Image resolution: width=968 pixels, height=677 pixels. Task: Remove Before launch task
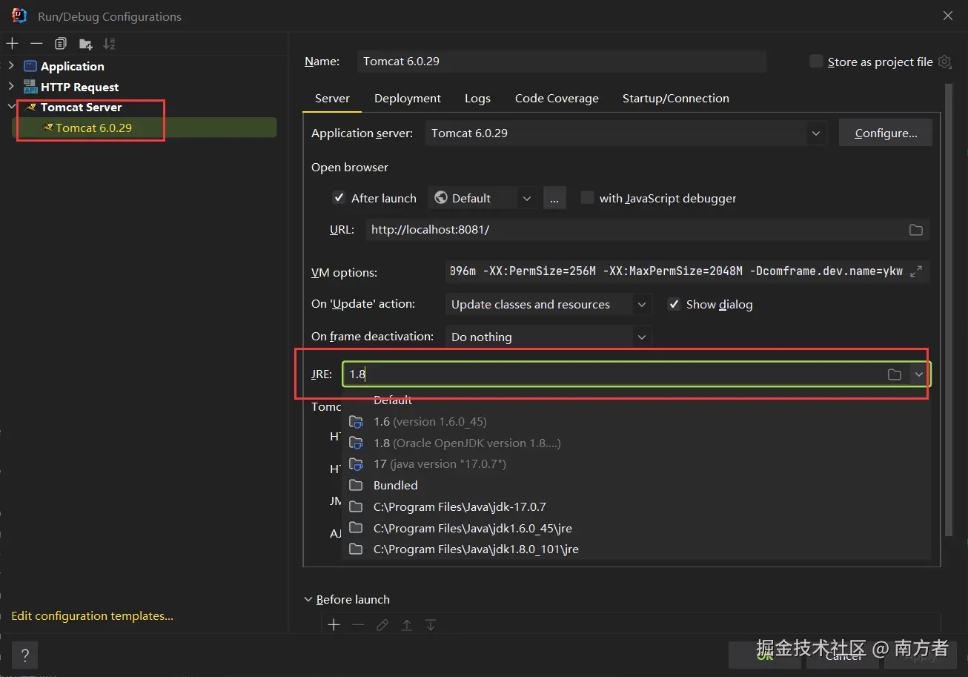click(358, 625)
